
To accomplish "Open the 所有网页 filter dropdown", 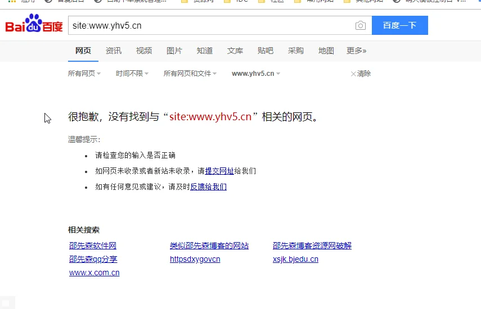I will (x=84, y=74).
